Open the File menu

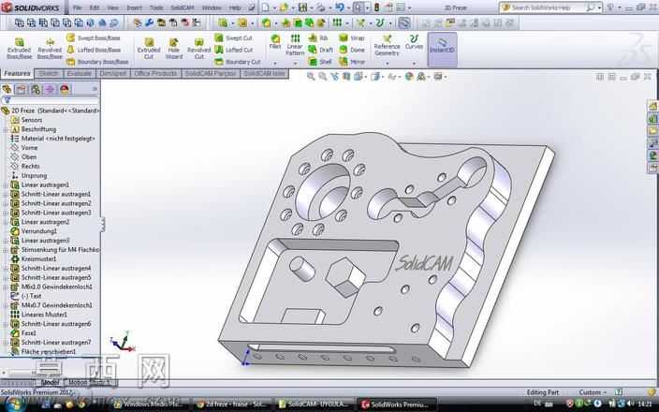78,7
